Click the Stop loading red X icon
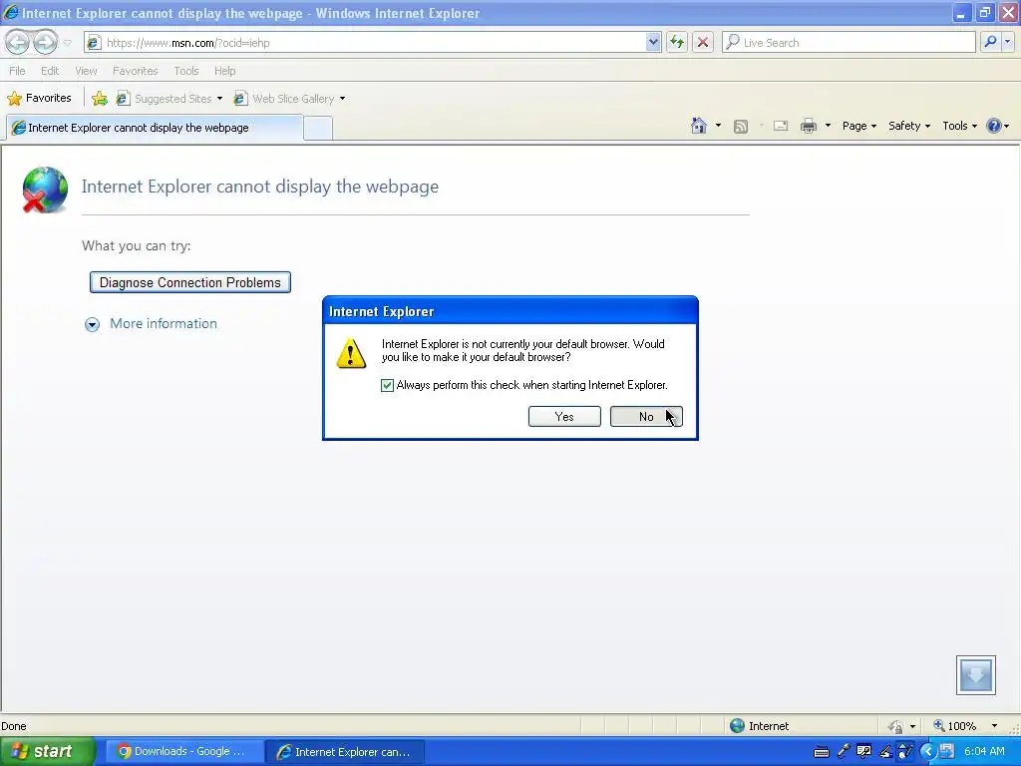The height and width of the screenshot is (766, 1021). (703, 42)
